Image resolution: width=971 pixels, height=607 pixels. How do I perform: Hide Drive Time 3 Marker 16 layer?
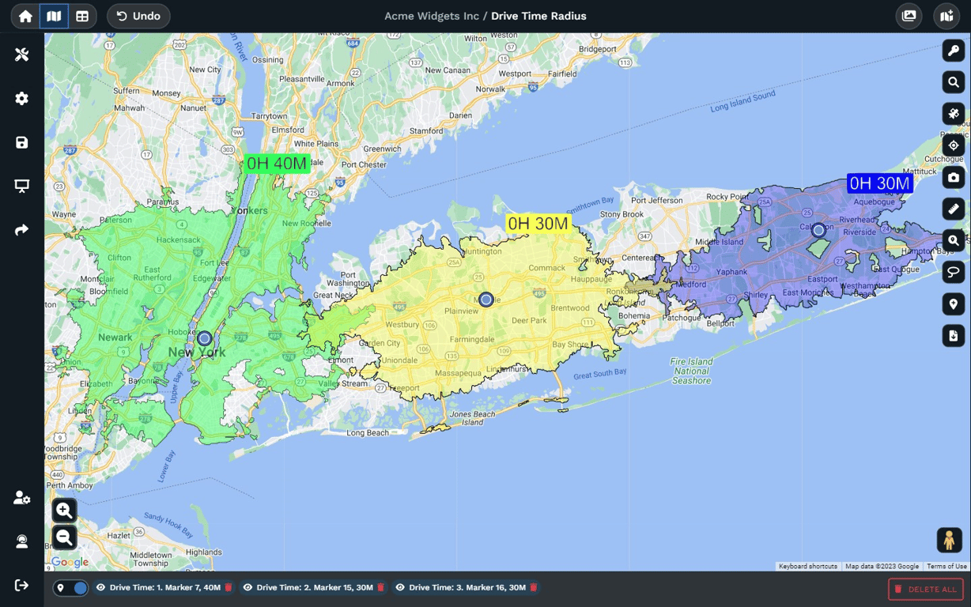click(x=400, y=588)
